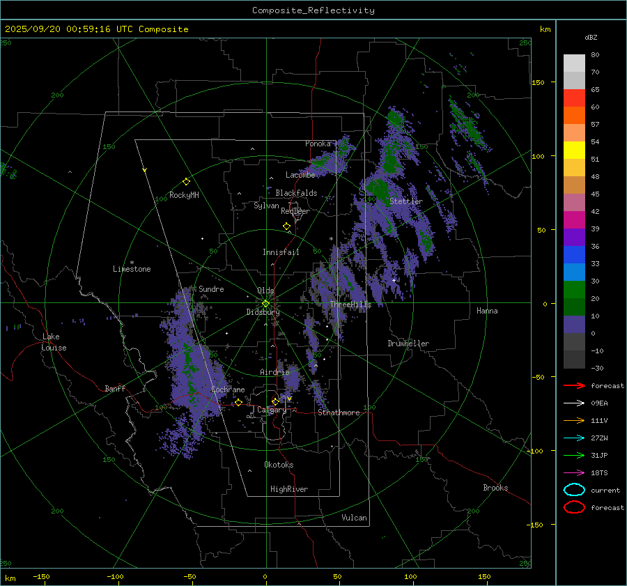Click the yellow diamond marker near RockyMH
The height and width of the screenshot is (586, 627).
coord(186,181)
